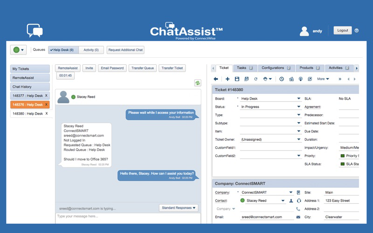
Task: Open the More menu in ticket toolbar
Action: click(323, 79)
